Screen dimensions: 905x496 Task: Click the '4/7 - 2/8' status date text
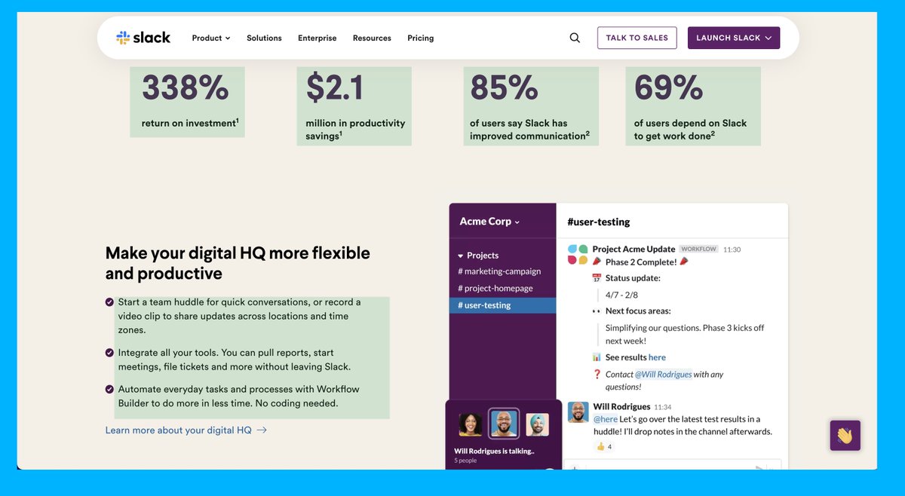[622, 295]
